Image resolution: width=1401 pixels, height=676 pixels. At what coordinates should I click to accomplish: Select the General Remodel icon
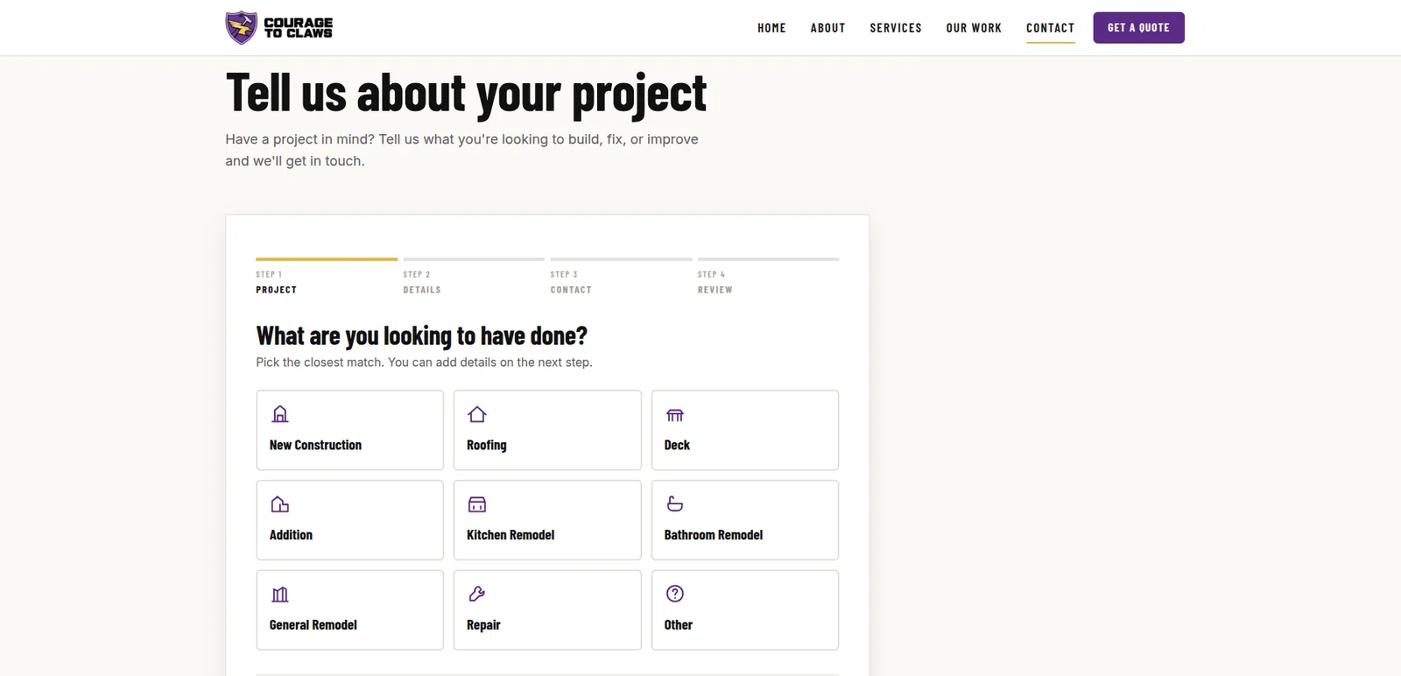click(280, 595)
